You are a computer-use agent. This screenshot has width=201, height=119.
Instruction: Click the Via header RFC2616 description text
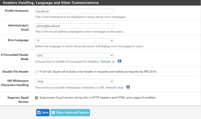pos(98,72)
